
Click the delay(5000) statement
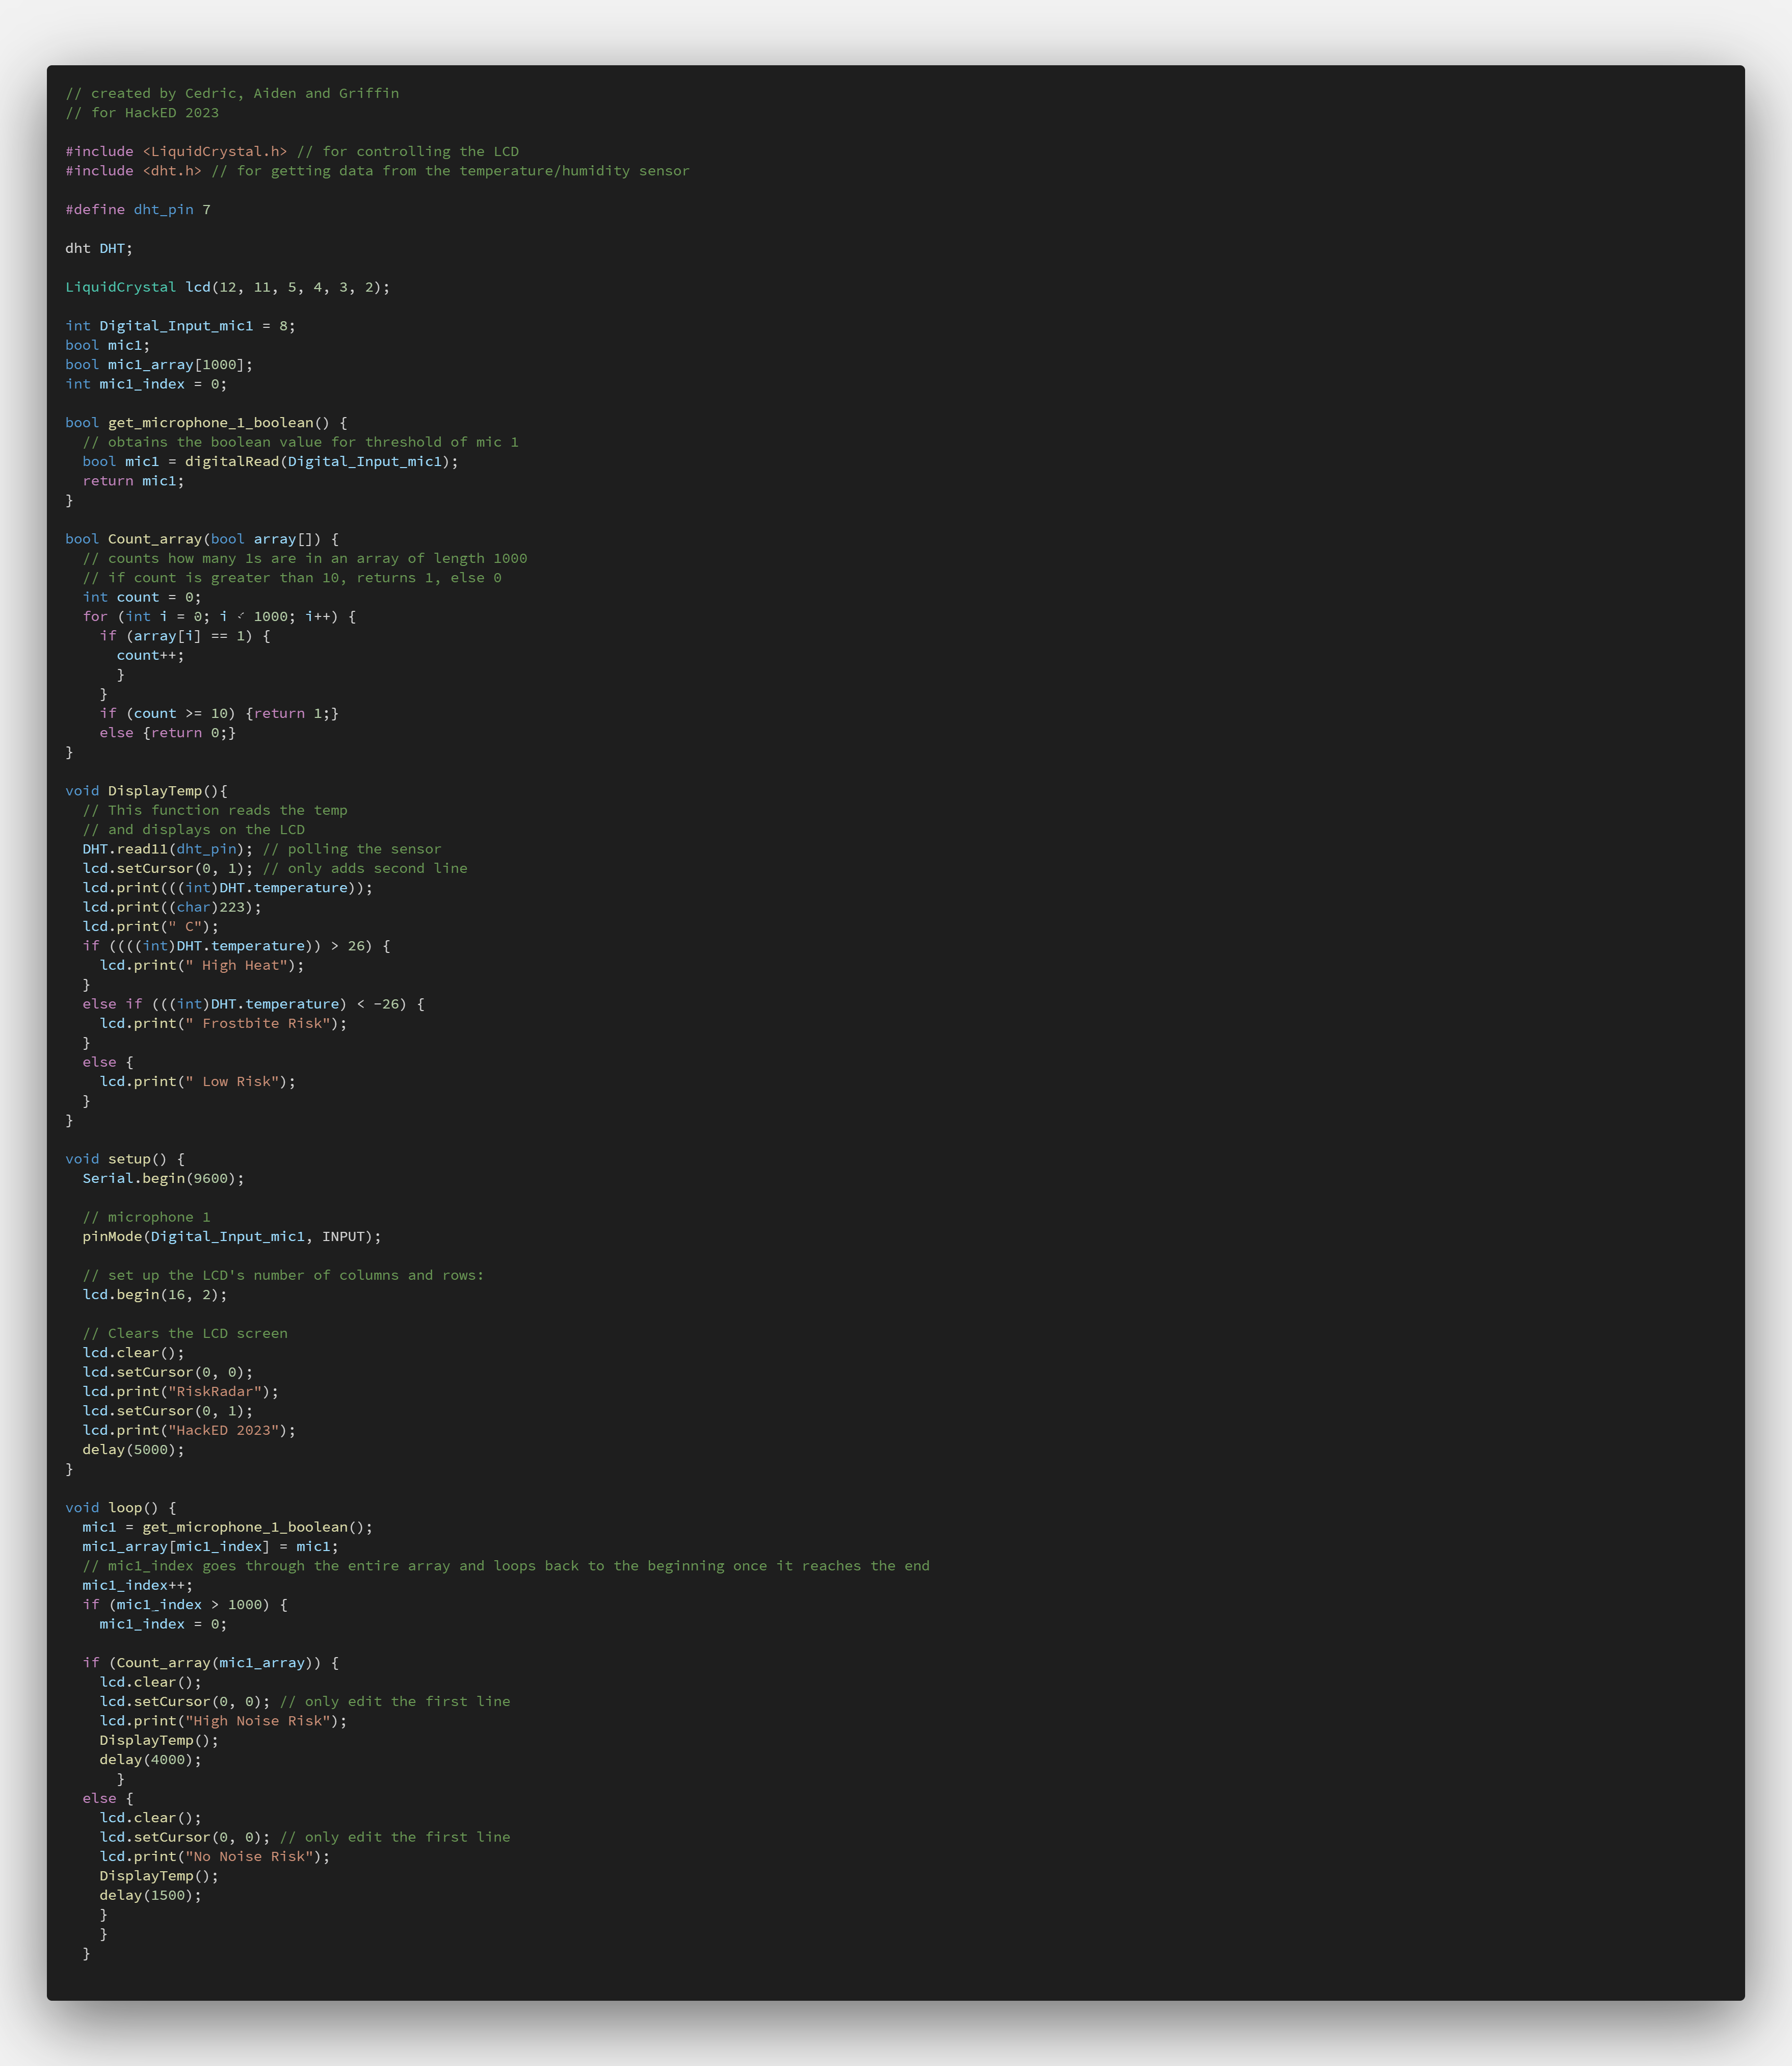tap(133, 1450)
